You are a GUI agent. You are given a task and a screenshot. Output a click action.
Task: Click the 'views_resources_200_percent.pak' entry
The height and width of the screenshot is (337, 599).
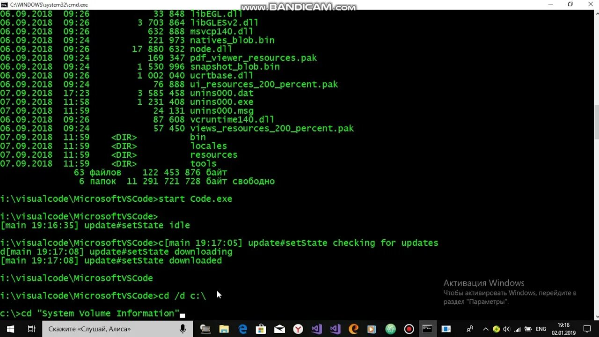pyautogui.click(x=272, y=128)
